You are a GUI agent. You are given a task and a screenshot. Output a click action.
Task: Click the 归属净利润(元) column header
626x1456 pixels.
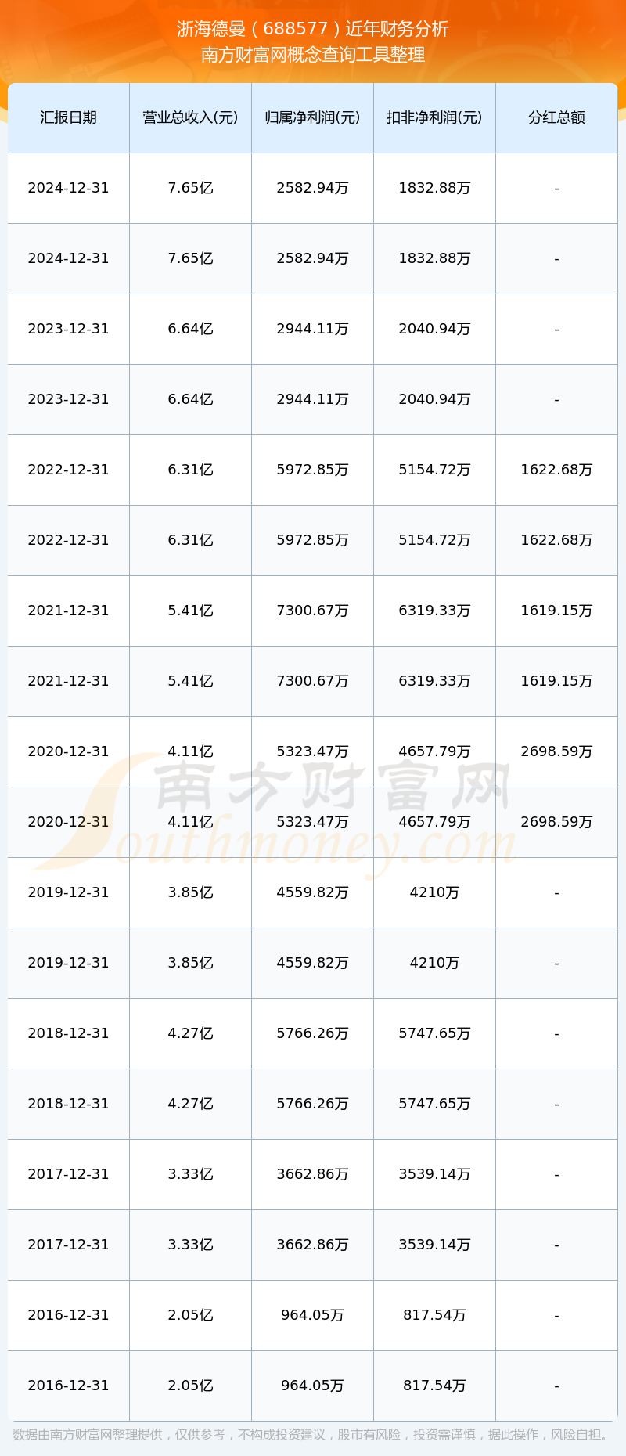click(x=312, y=117)
